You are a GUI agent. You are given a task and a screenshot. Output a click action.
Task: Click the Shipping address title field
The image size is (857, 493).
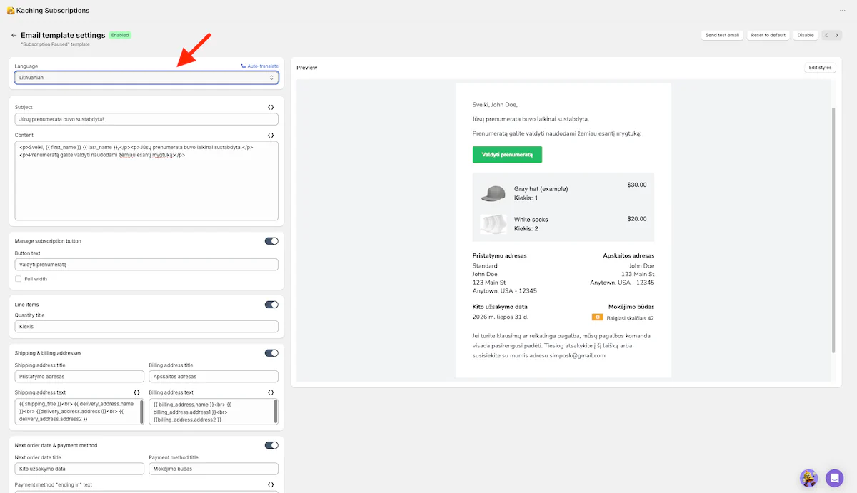79,376
